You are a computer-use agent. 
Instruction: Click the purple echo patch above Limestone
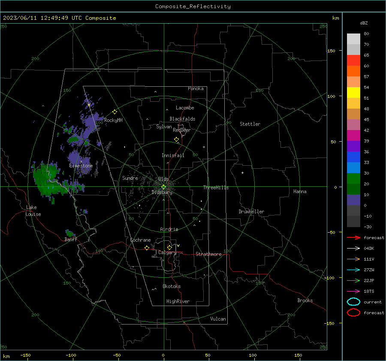[x=74, y=157]
